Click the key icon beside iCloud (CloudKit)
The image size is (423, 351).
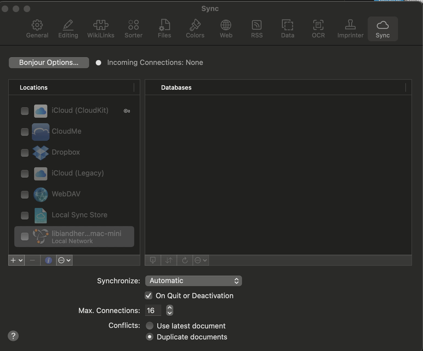pyautogui.click(x=127, y=111)
